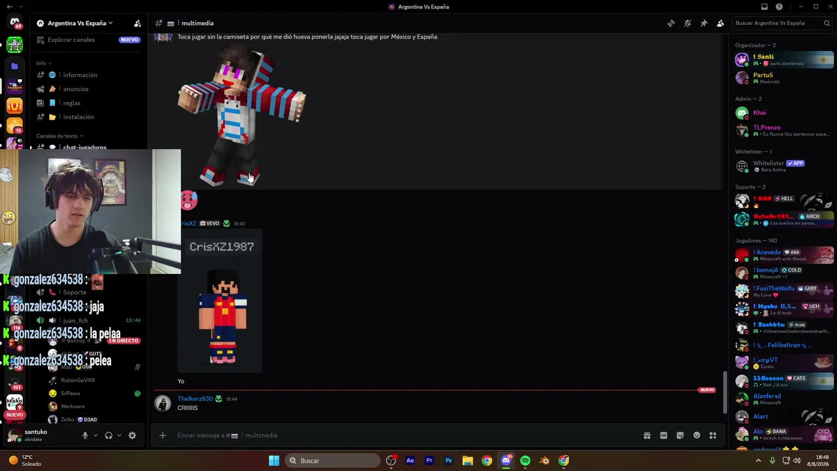This screenshot has width=837, height=471.
Task: Open Adobe Premiere Pro from taskbar
Action: pyautogui.click(x=429, y=461)
